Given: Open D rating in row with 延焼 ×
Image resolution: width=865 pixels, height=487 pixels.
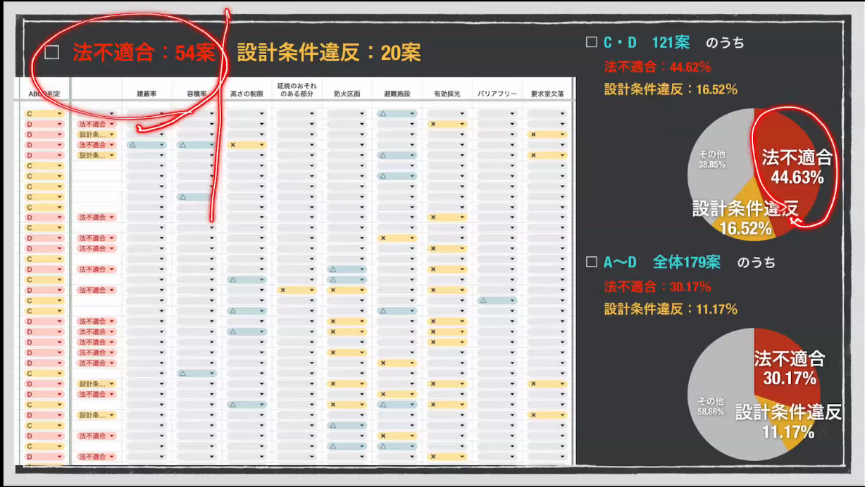Looking at the screenshot, I should 44,290.
